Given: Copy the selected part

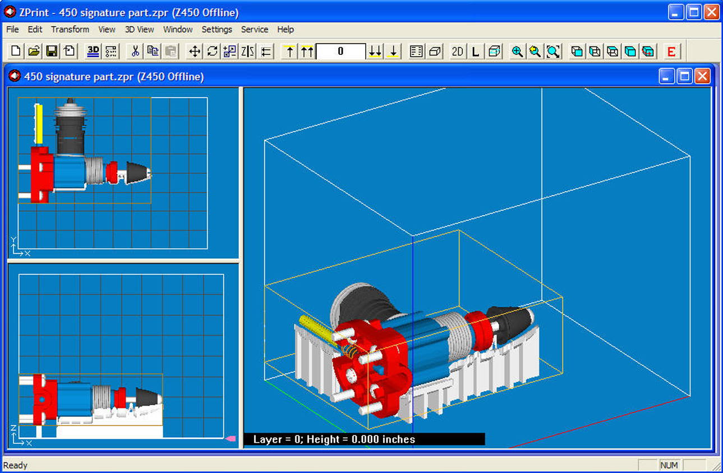Looking at the screenshot, I should click(153, 51).
